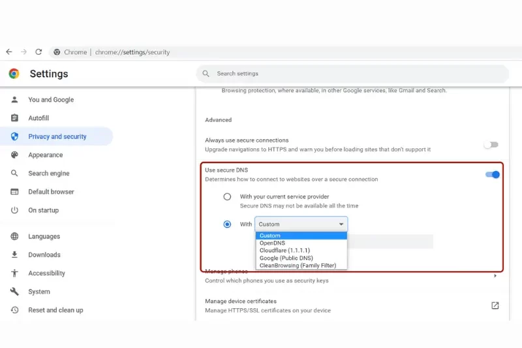Toggle Always use secure connections switch
The height and width of the screenshot is (348, 522).
click(x=491, y=144)
